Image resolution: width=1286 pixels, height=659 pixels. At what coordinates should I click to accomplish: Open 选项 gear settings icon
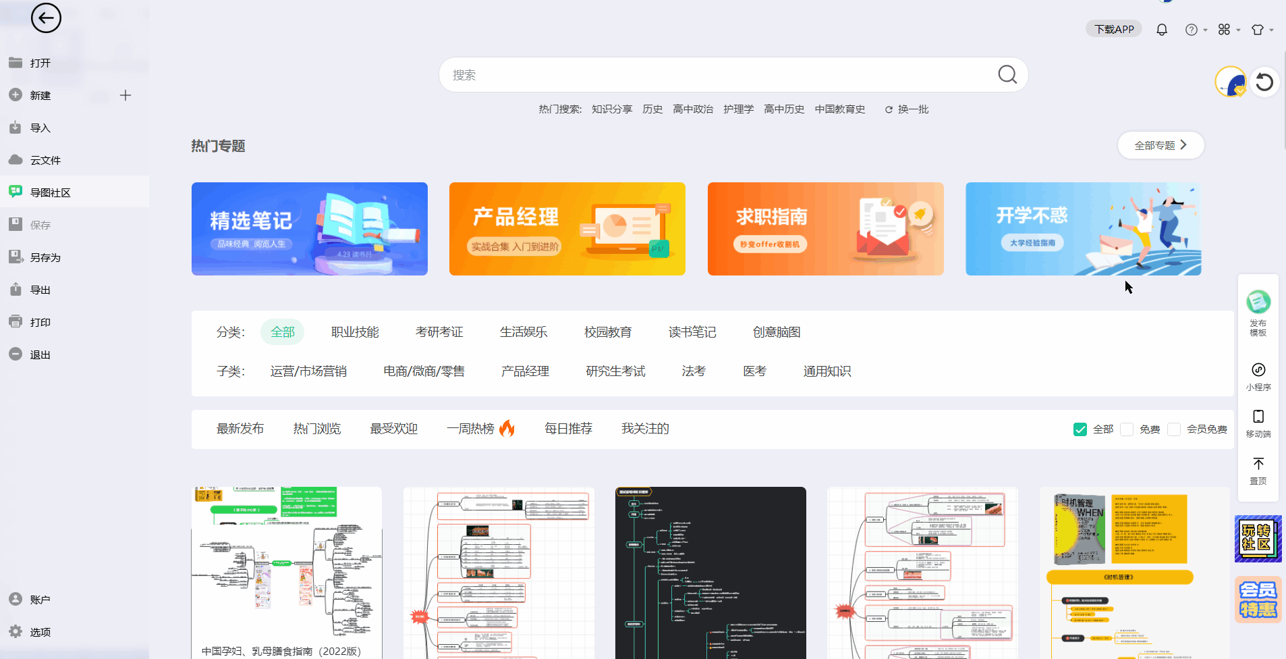[16, 631]
